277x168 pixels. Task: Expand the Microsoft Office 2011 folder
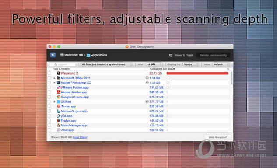click(55, 78)
